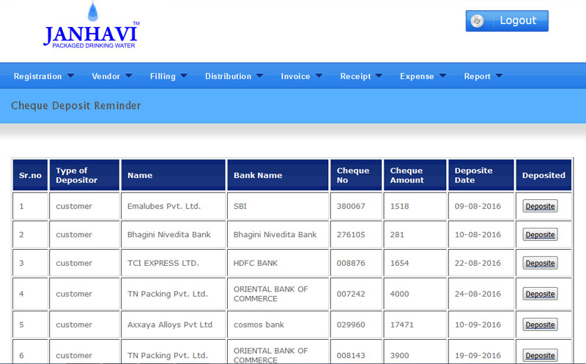Click the Cheque Amount column header

click(415, 175)
